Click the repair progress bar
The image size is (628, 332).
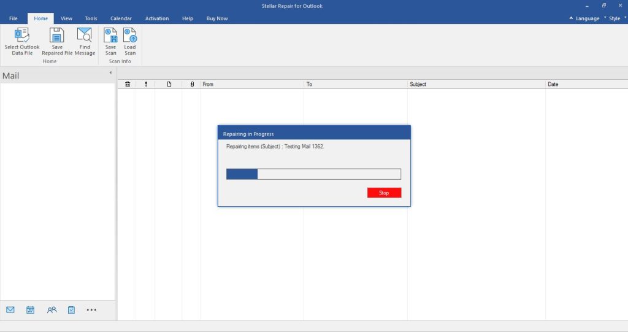click(313, 174)
